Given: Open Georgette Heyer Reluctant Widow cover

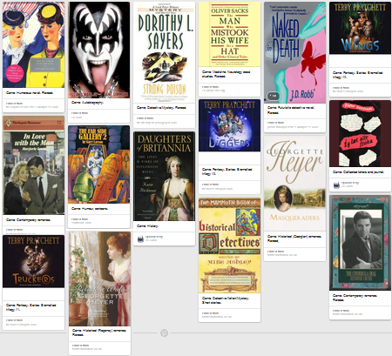Looking at the screenshot, I should [x=100, y=279].
